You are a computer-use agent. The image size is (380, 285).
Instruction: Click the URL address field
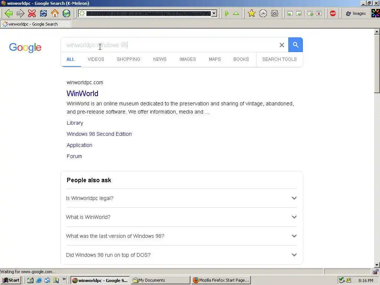[x=148, y=14]
